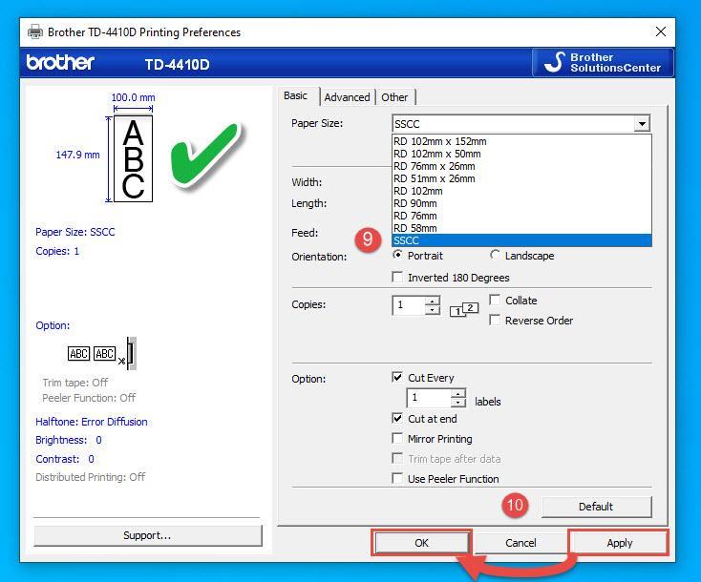Collapse the Paper Size dropdown arrow
The image size is (701, 582).
(x=642, y=124)
